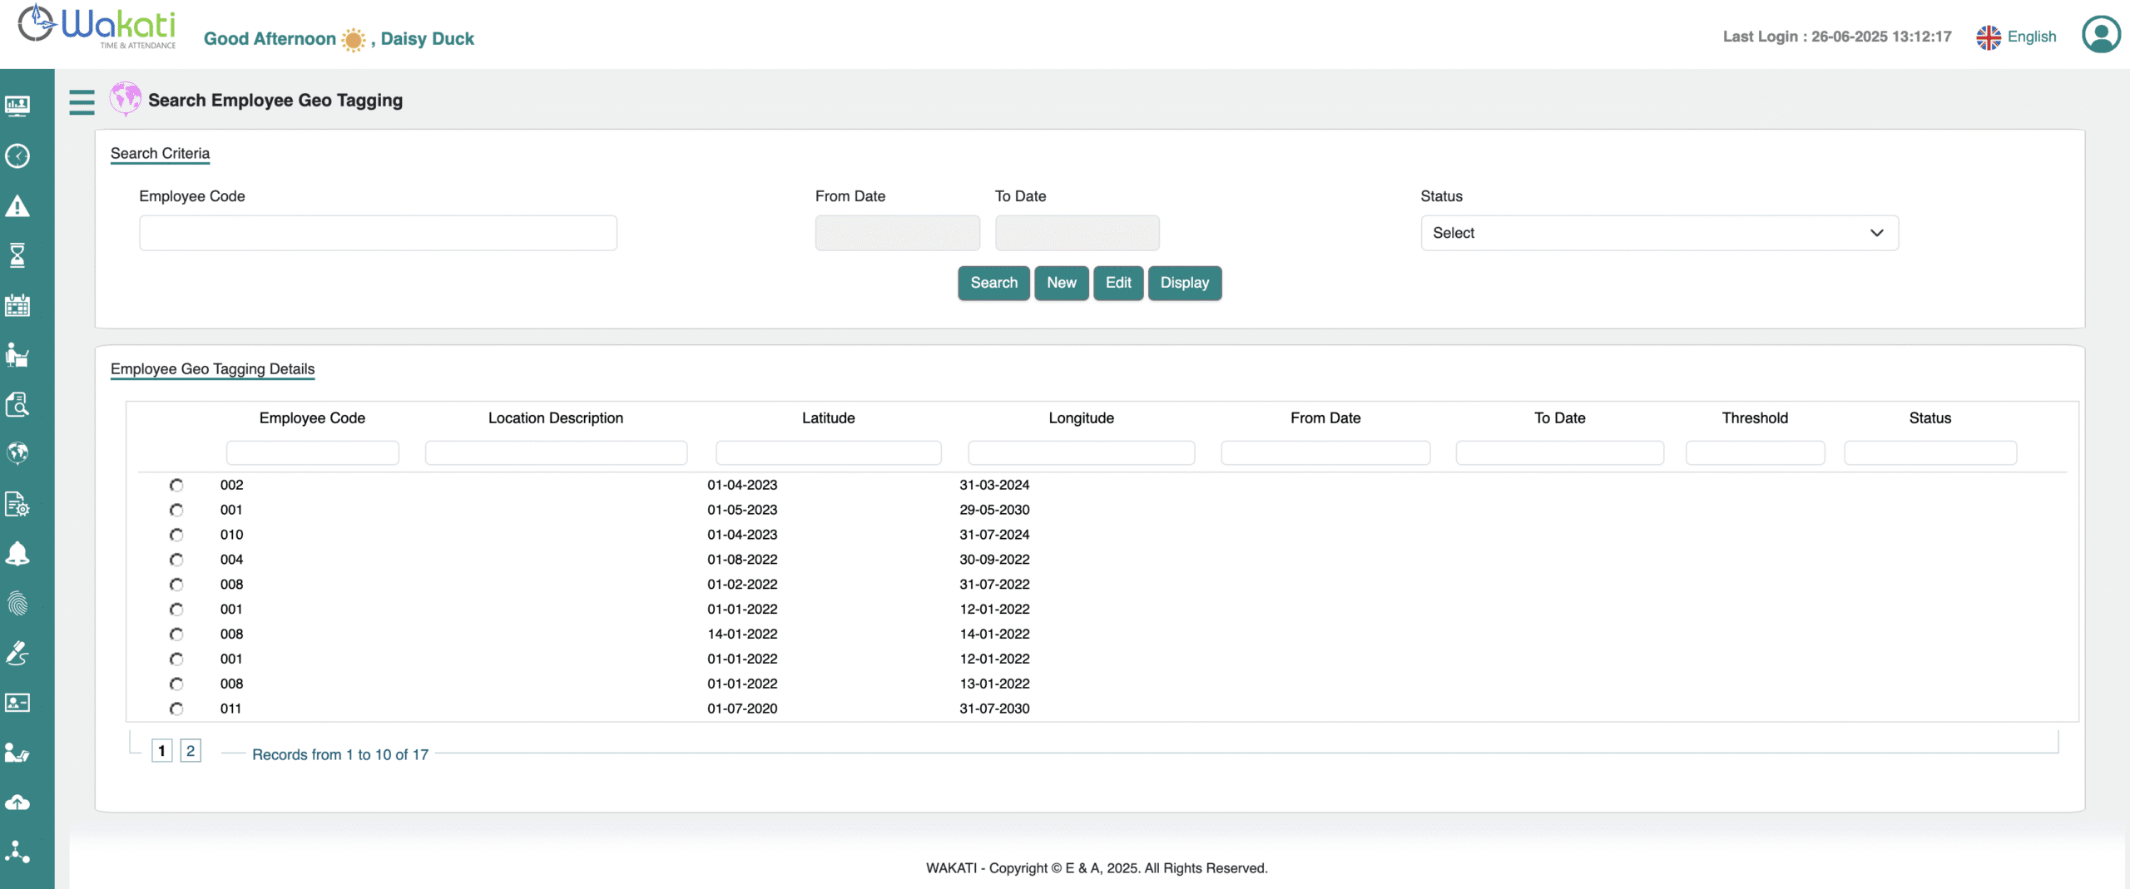Click the globe geo tagging sidebar icon

click(17, 453)
